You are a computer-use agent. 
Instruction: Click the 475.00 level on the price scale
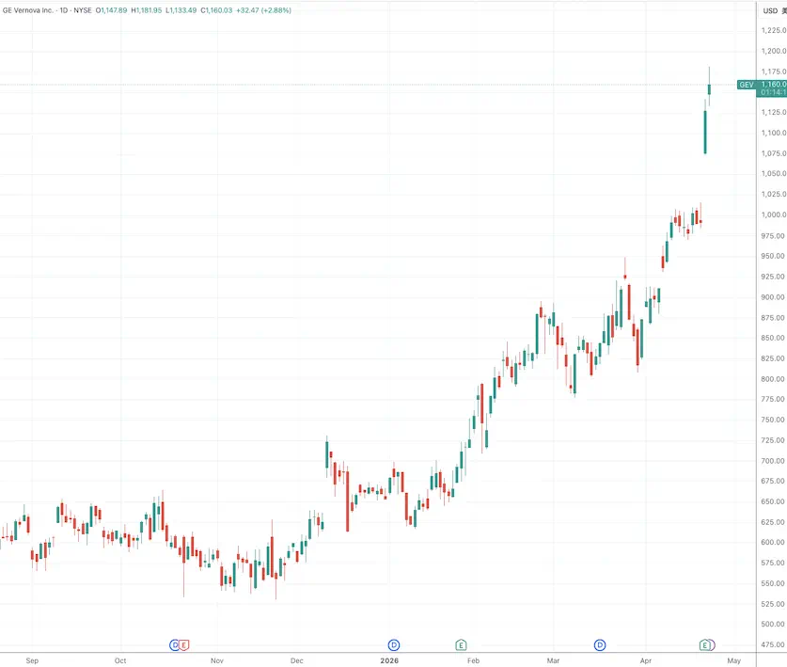point(773,644)
